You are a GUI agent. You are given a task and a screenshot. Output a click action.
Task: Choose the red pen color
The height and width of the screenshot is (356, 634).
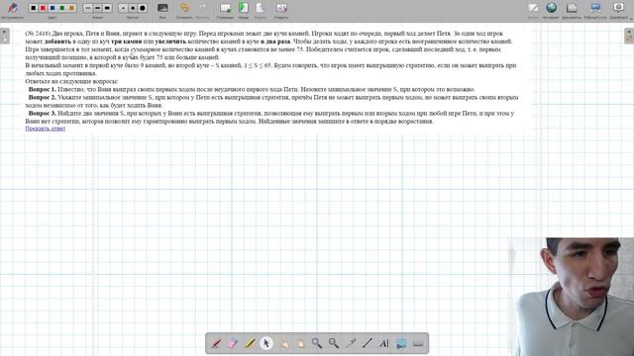click(x=43, y=8)
